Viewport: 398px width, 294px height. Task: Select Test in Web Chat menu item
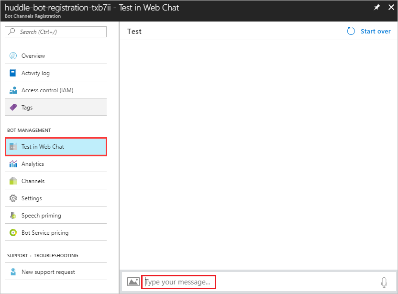pyautogui.click(x=56, y=147)
